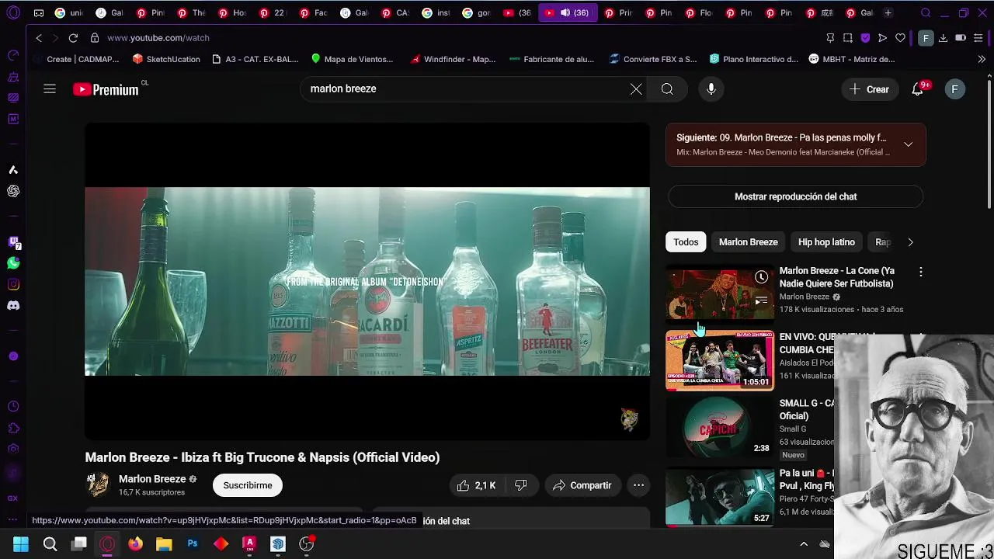Image resolution: width=994 pixels, height=559 pixels.
Task: Click the 'Crear' button
Action: click(x=870, y=89)
